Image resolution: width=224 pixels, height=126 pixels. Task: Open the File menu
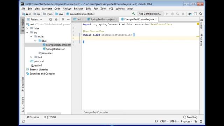click(23, 9)
